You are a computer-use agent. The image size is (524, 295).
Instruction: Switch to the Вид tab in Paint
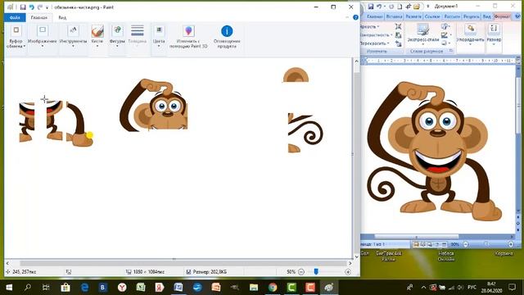click(x=62, y=17)
